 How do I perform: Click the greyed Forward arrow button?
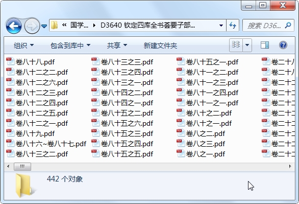point(32,26)
